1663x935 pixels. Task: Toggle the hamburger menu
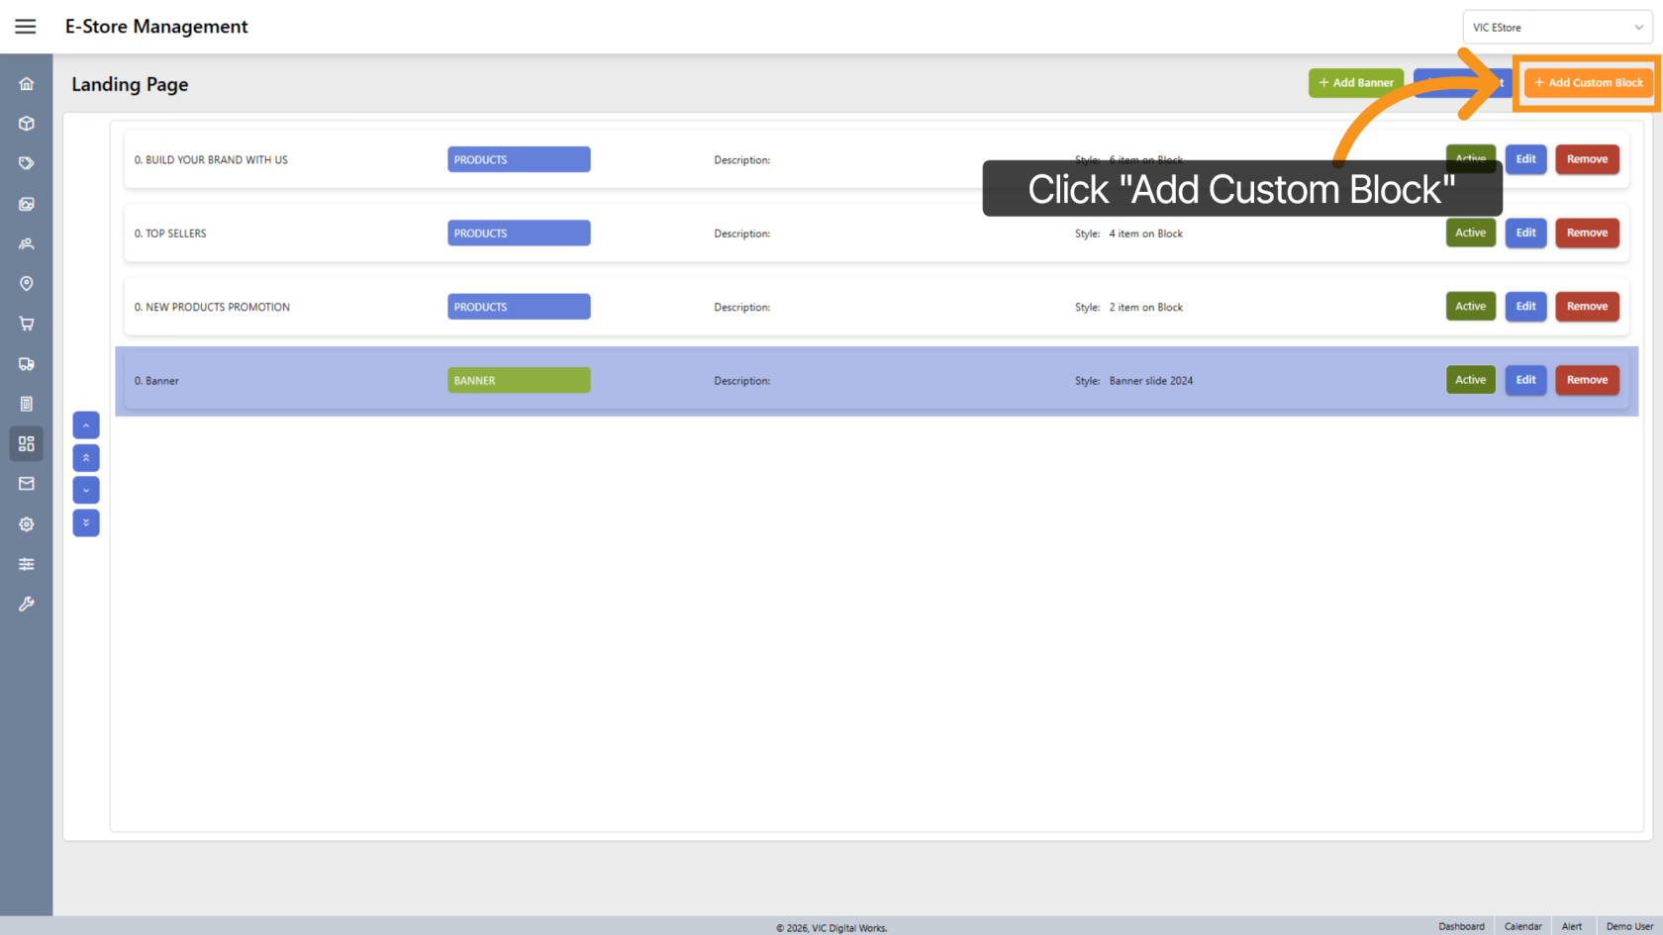(26, 27)
